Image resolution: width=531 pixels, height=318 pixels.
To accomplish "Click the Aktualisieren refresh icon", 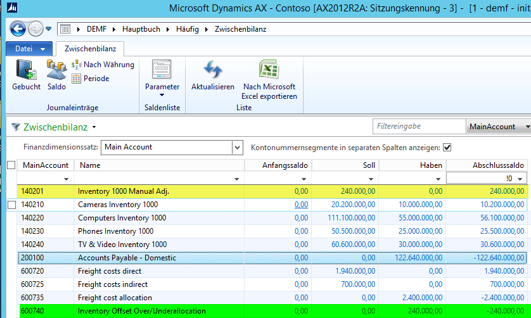I will tap(213, 70).
